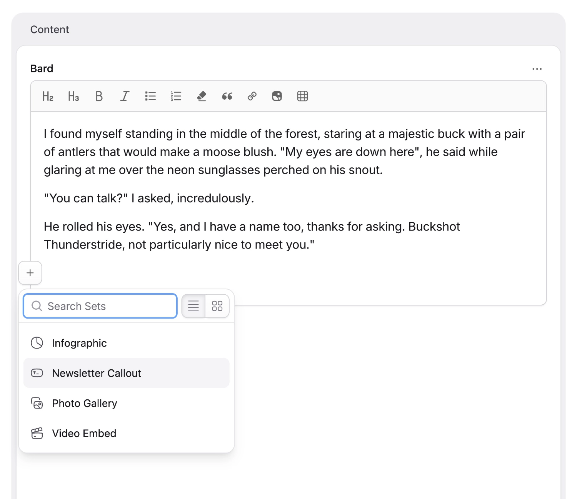Insert a hyperlink
The height and width of the screenshot is (499, 577).
(252, 96)
